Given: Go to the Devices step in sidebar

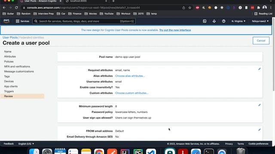Looking at the screenshot, I should pyautogui.click(x=9, y=81).
